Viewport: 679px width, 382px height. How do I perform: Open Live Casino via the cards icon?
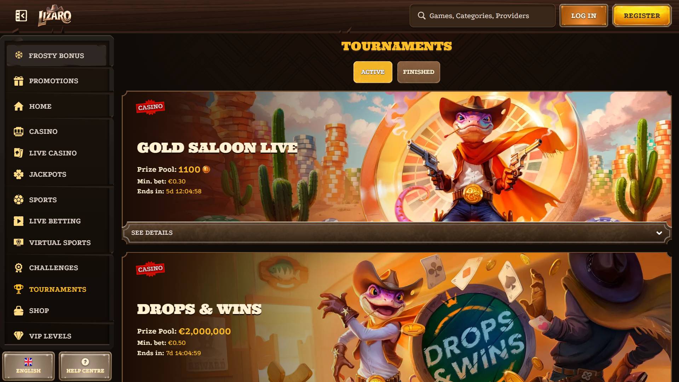point(18,153)
